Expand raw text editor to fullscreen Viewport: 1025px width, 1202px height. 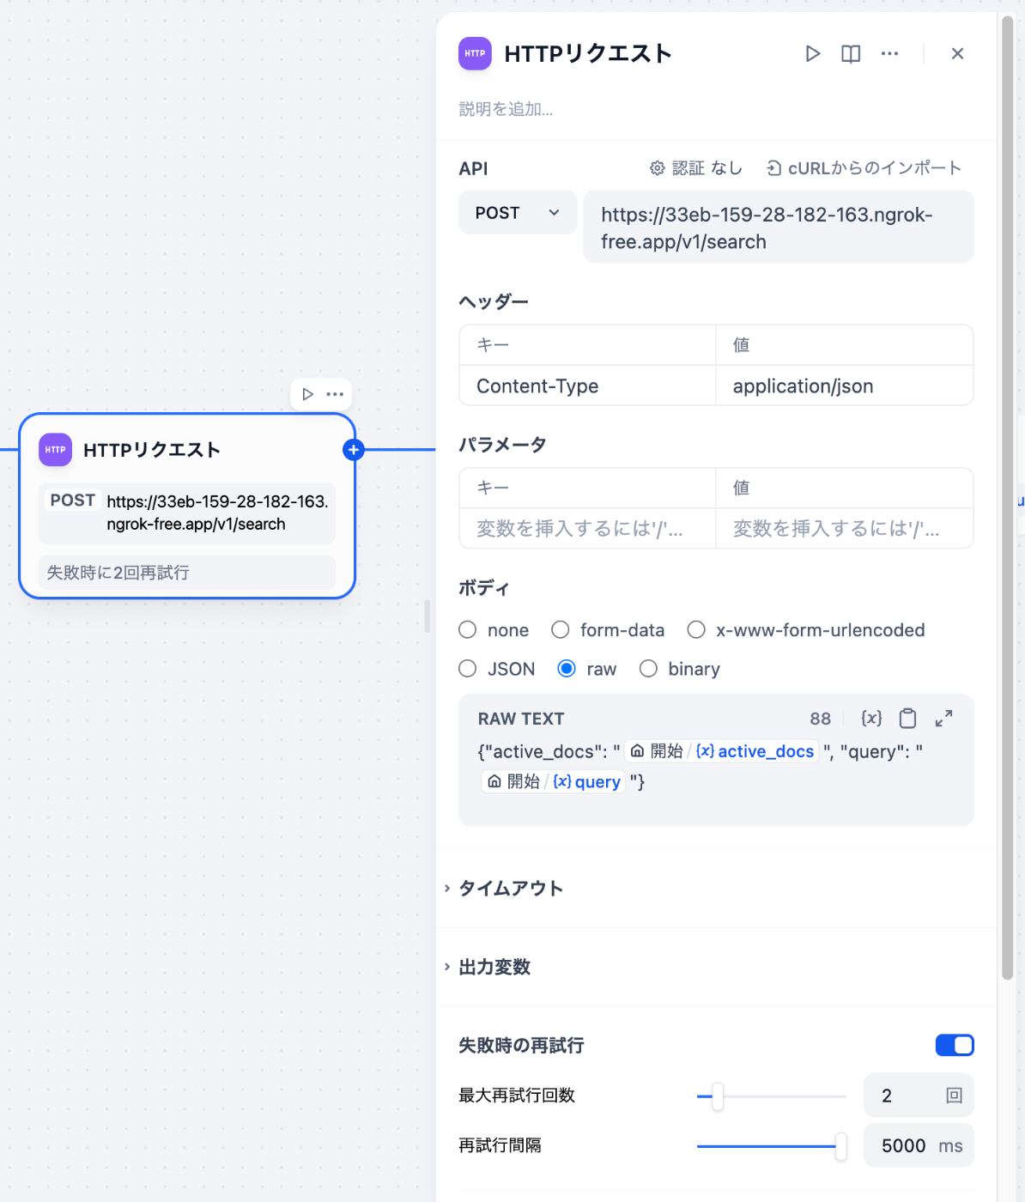coord(943,719)
